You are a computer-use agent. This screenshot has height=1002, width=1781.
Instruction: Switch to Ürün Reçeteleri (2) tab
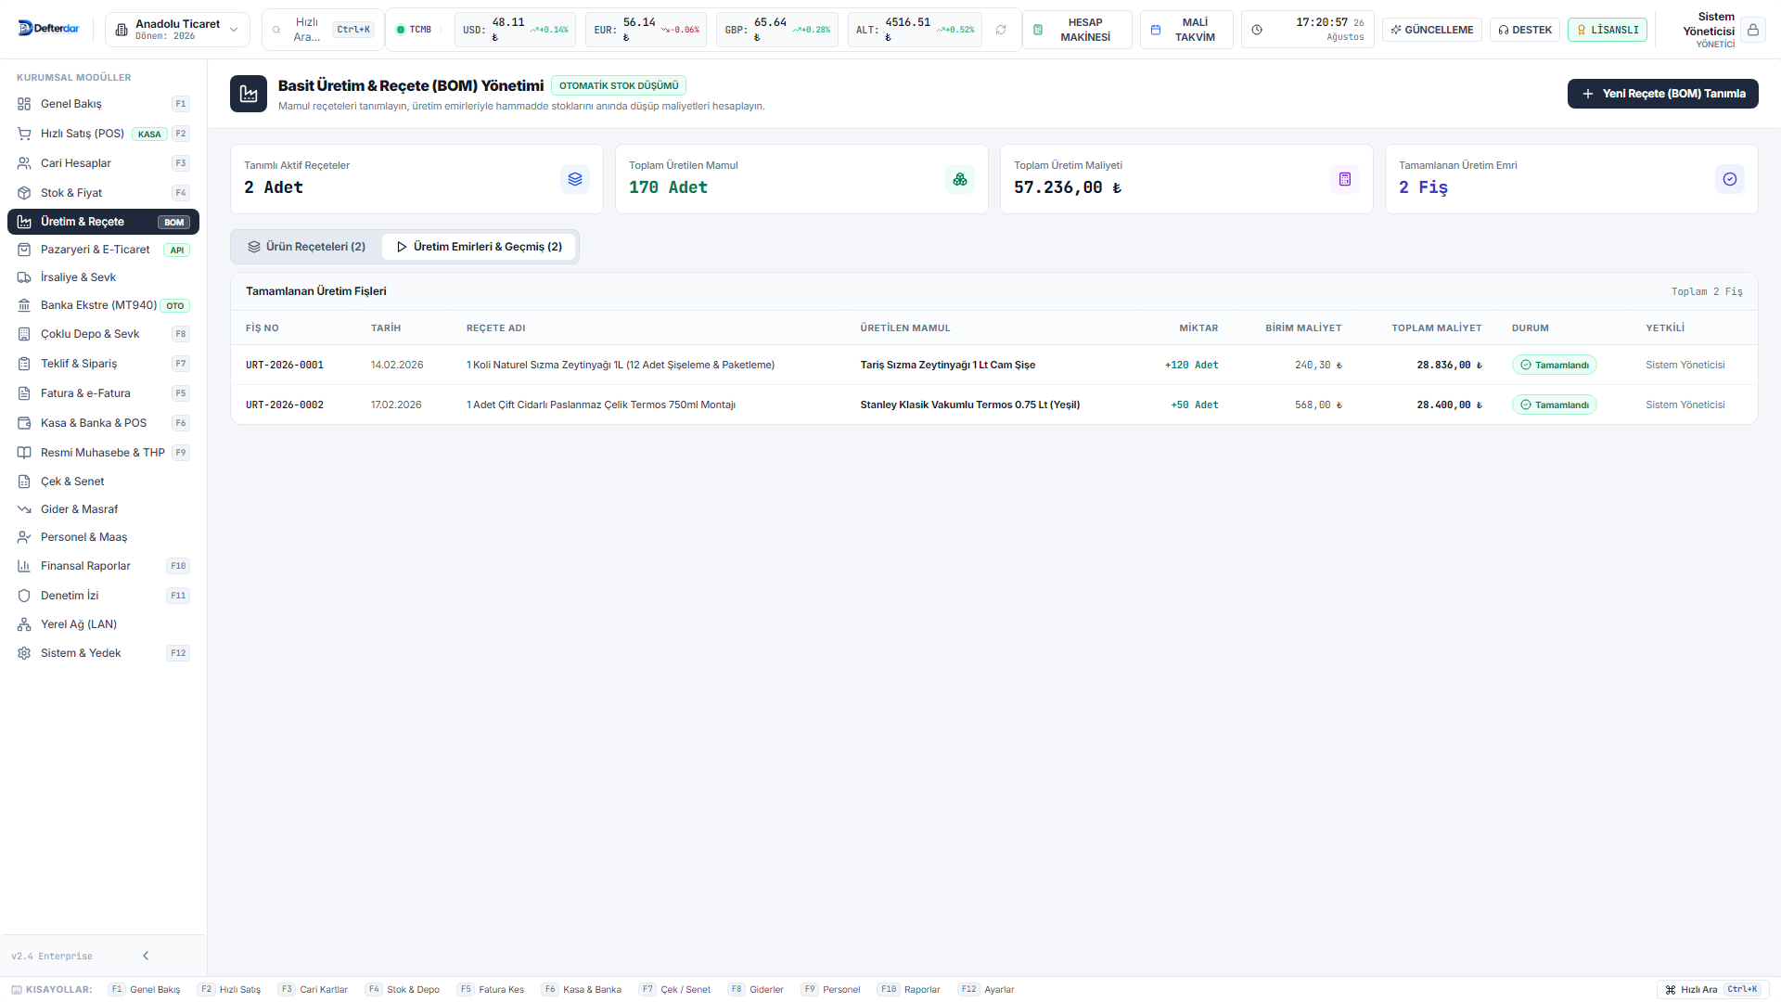(x=307, y=247)
